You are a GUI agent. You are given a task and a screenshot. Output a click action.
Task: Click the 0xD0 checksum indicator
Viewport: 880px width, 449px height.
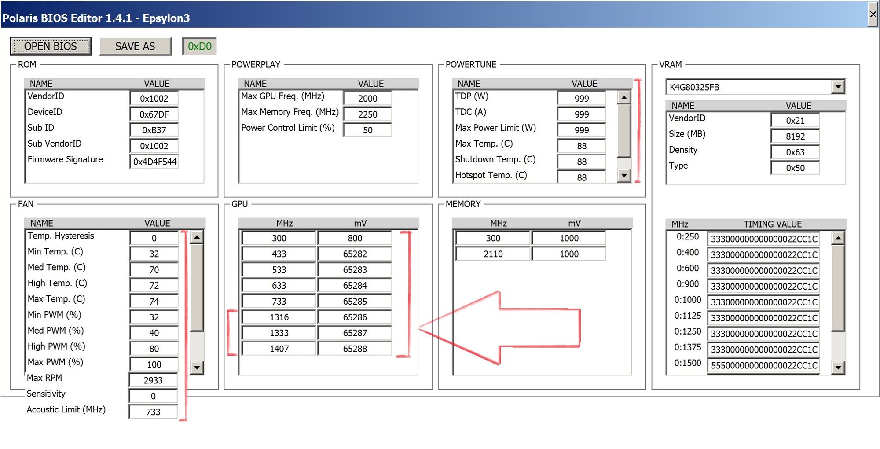[x=199, y=46]
